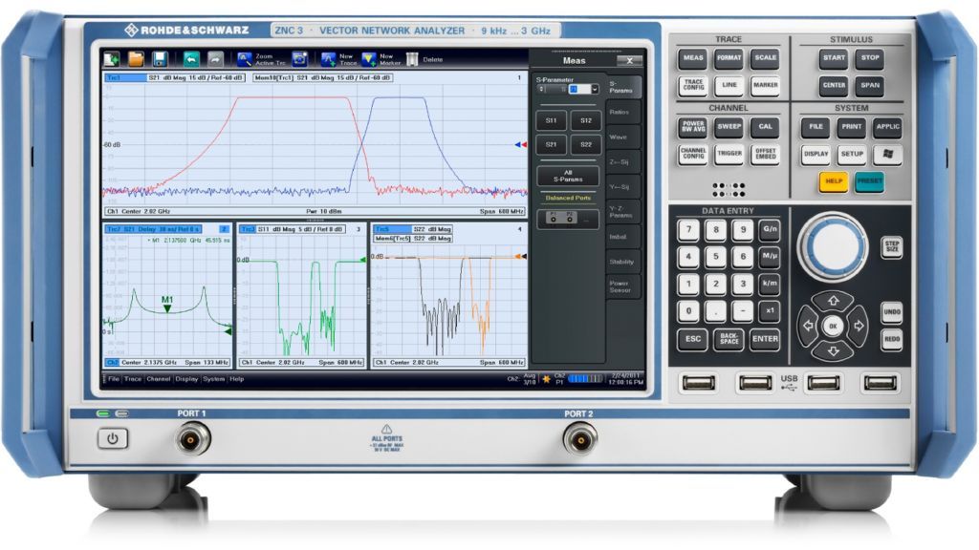Add a trace with New Trace icon
Viewport: 979px width, 550px height.
[x=328, y=59]
